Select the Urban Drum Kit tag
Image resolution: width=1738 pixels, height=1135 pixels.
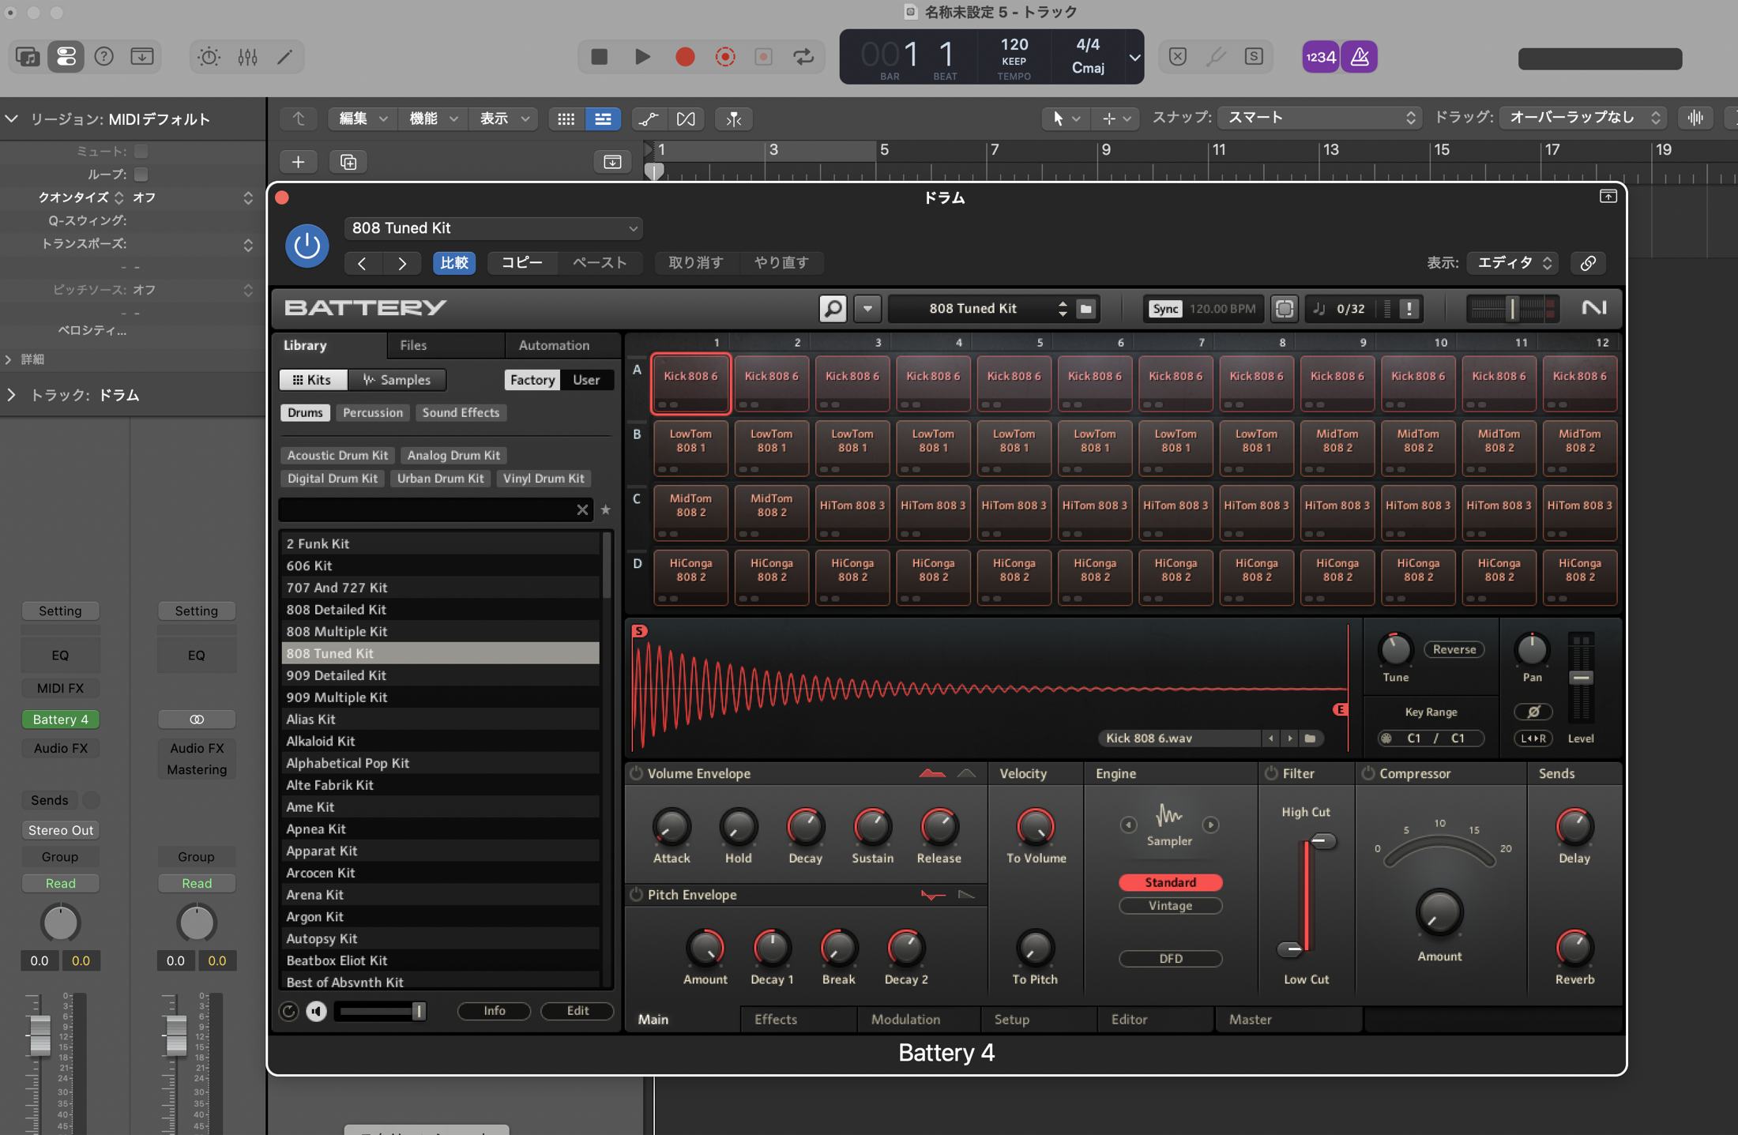441,478
